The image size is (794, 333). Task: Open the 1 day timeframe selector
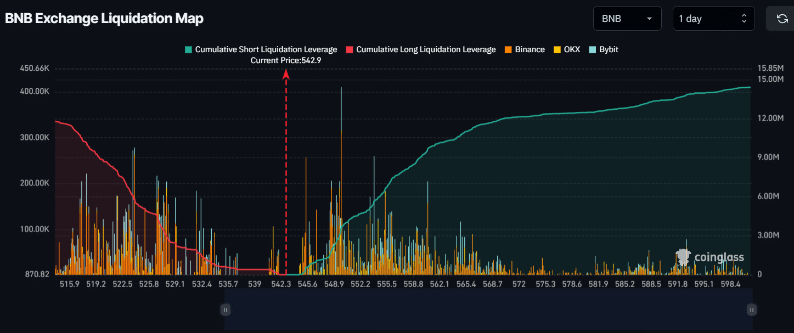[x=714, y=19]
